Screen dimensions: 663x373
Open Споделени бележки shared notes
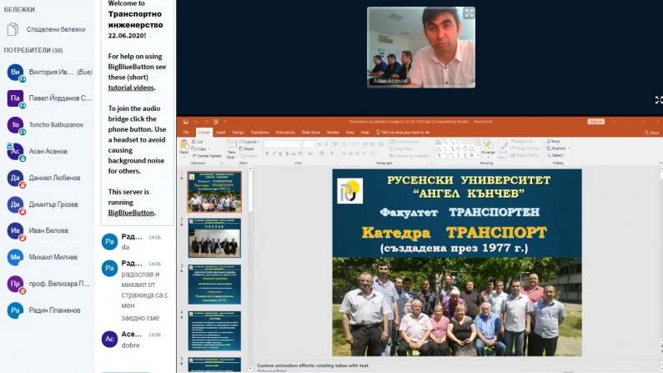48,29
